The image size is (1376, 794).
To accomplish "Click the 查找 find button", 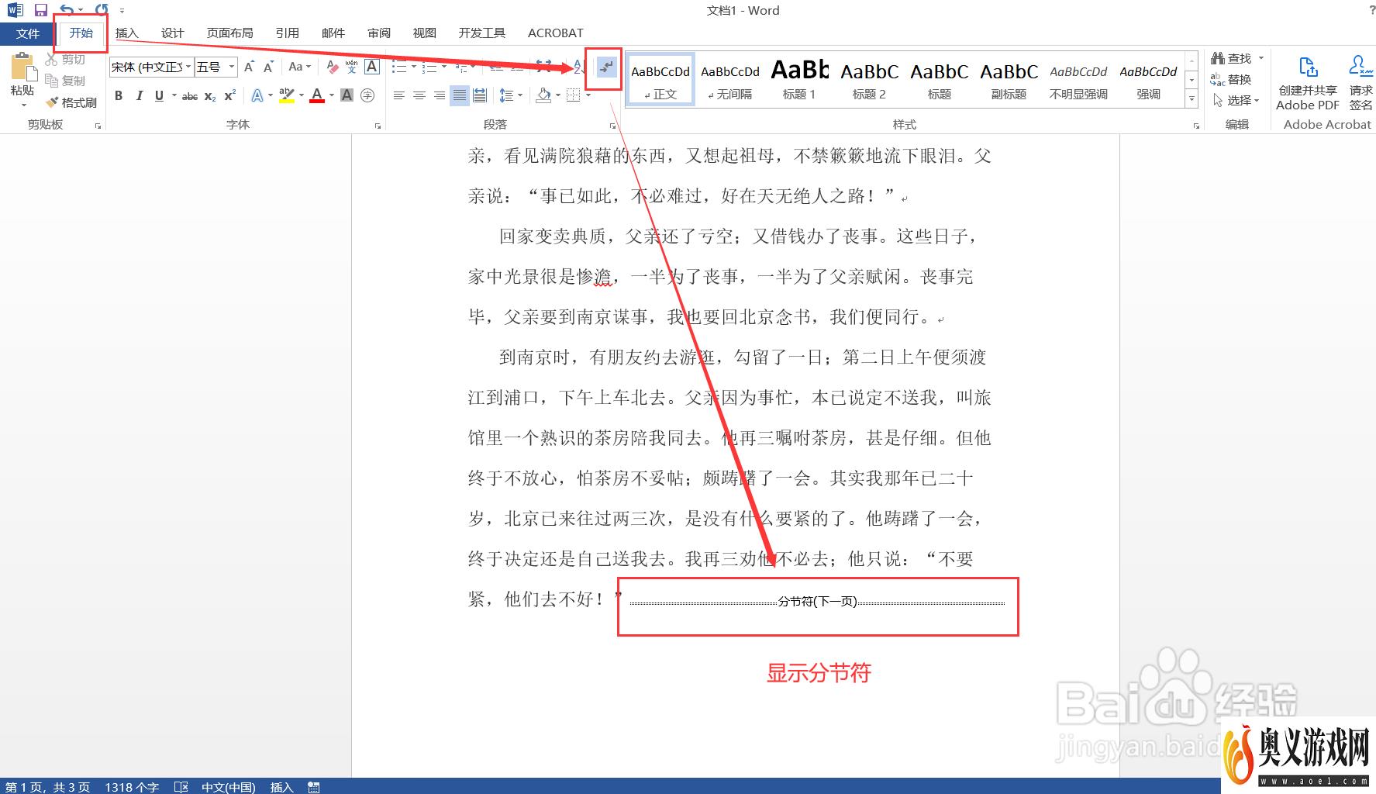I will (1237, 58).
